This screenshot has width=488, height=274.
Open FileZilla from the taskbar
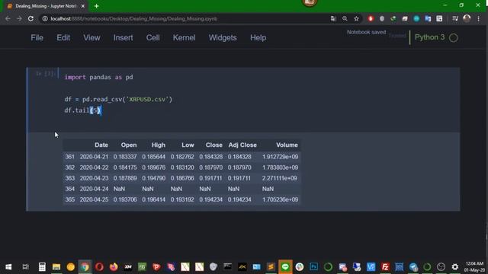(385, 267)
